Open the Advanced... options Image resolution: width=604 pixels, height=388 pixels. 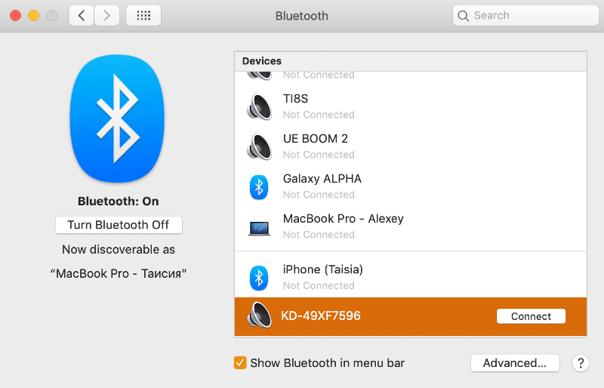pyautogui.click(x=515, y=363)
